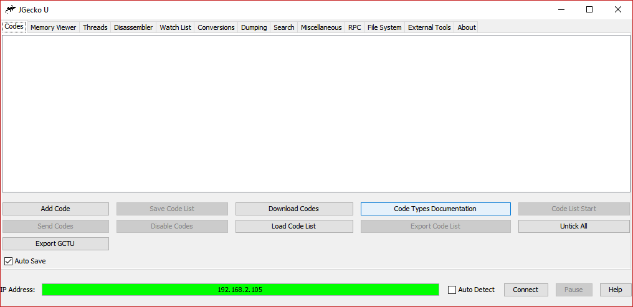Go to the Disassembler tab
Screen dimensions: 633x307
coord(133,27)
